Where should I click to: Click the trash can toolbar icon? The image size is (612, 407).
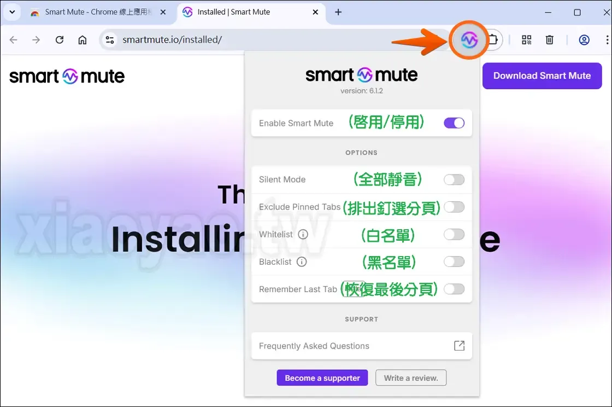[x=550, y=40]
